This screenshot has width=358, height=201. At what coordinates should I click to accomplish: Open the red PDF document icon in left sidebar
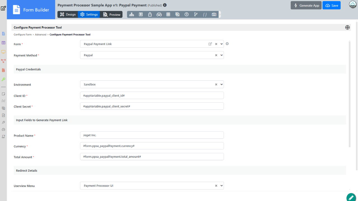[3, 70]
